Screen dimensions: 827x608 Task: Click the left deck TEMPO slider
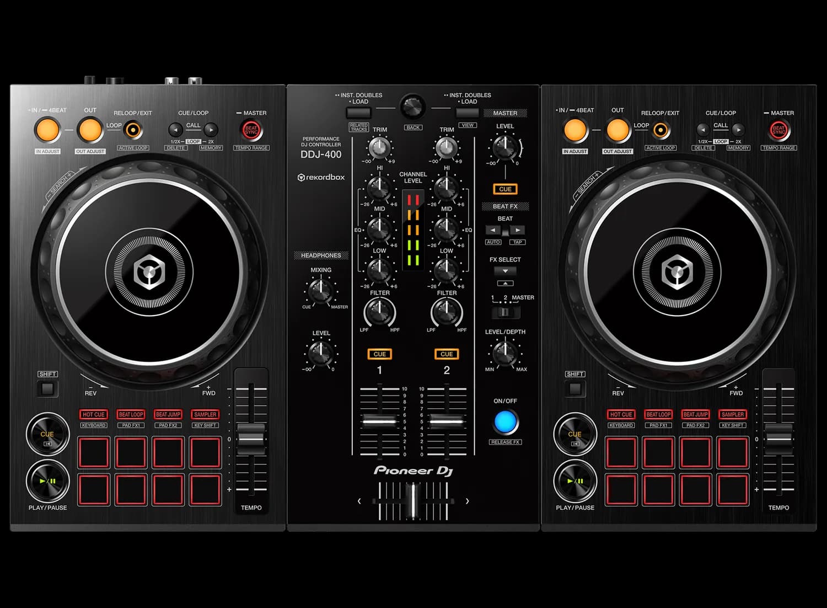pos(251,440)
